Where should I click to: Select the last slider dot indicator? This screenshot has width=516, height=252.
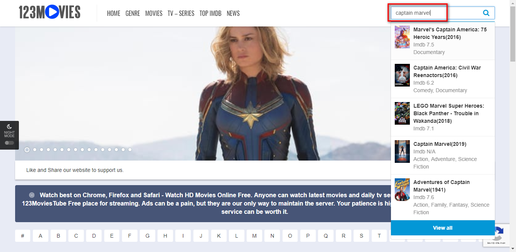pos(130,150)
